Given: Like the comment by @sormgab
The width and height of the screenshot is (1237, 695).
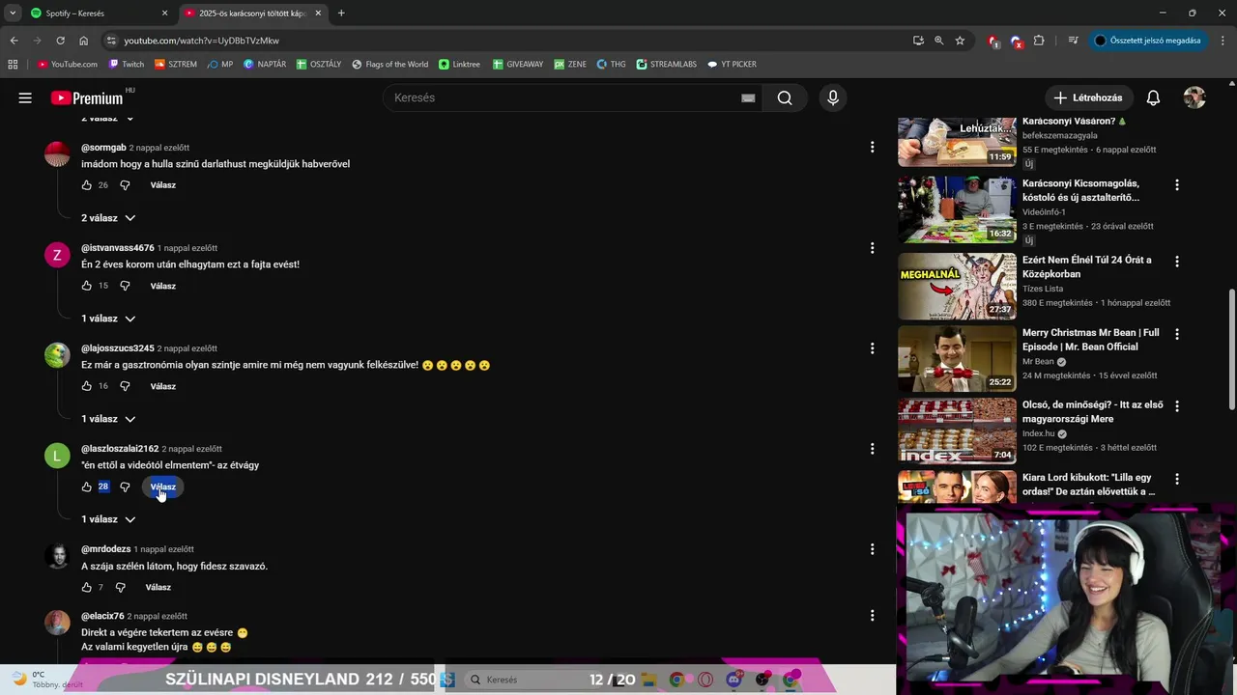Looking at the screenshot, I should tap(86, 185).
